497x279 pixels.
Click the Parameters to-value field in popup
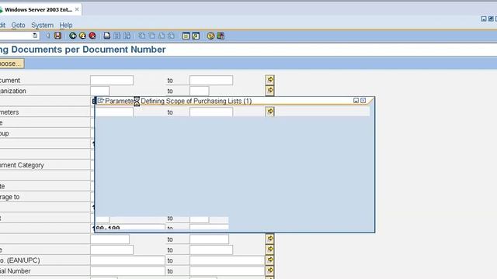pos(211,112)
